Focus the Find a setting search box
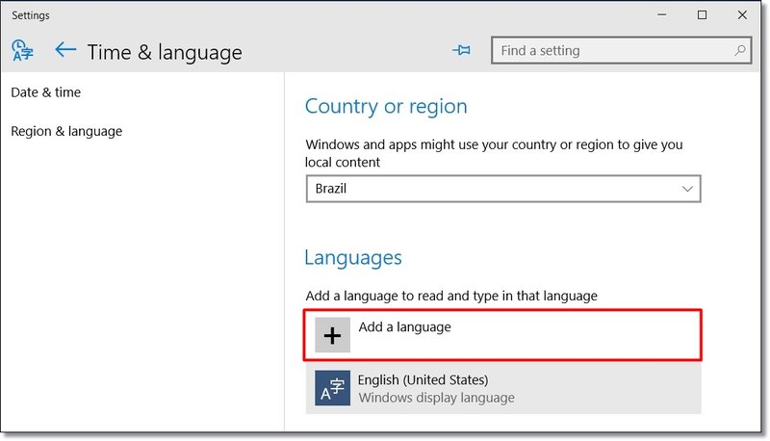770x441 pixels. click(x=621, y=50)
